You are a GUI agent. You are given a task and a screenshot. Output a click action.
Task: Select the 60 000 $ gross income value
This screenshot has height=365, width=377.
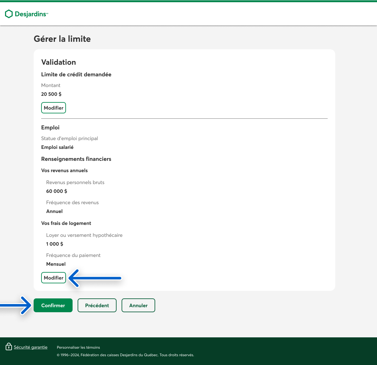coord(57,191)
